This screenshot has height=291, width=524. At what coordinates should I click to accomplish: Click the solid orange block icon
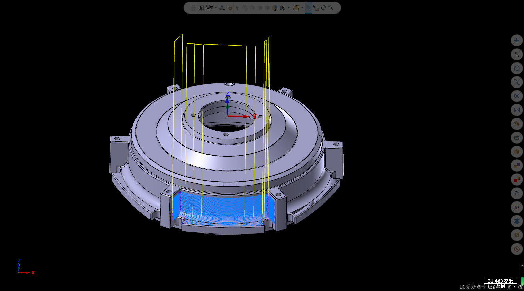click(517, 152)
